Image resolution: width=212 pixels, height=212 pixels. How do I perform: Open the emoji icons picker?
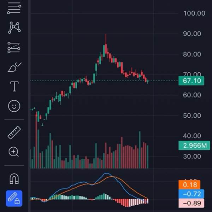pos(14,106)
